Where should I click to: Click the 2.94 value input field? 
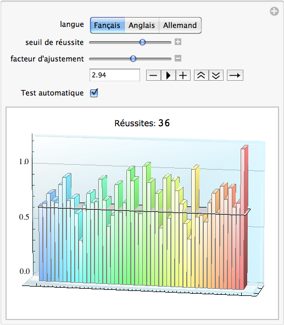click(x=115, y=75)
